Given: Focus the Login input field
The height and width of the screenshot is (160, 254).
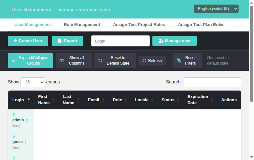Looking at the screenshot, I should (120, 41).
